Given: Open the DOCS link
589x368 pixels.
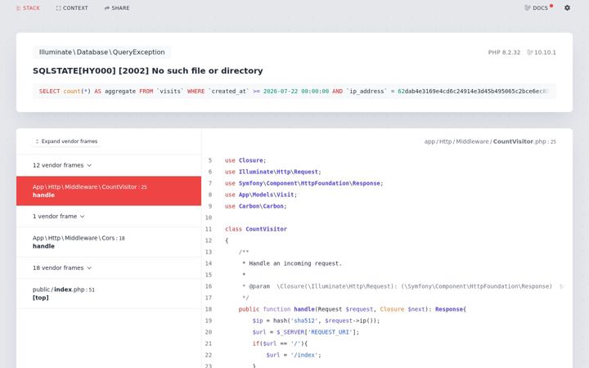Looking at the screenshot, I should [x=538, y=8].
